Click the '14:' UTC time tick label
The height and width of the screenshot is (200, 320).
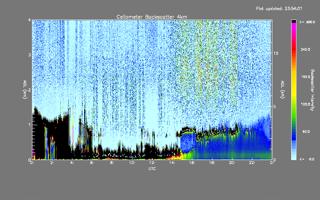[x=172, y=163]
